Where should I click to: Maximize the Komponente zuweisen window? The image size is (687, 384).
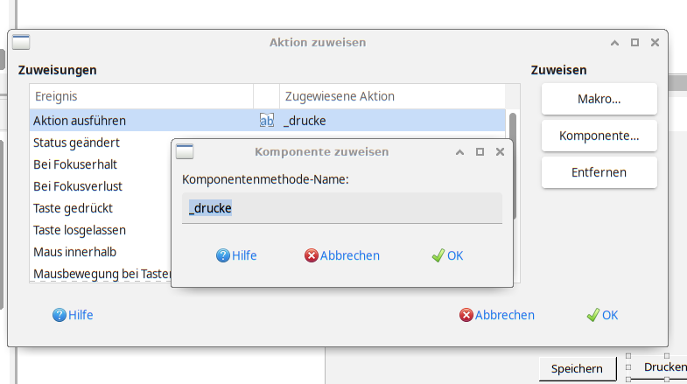480,152
